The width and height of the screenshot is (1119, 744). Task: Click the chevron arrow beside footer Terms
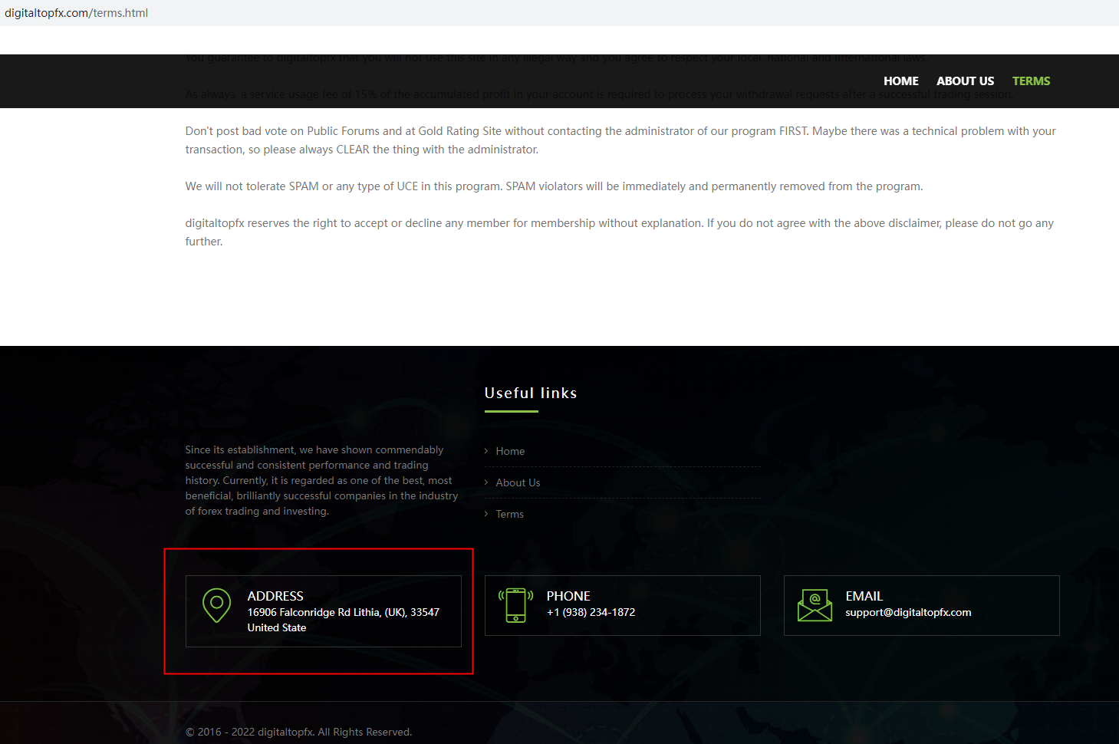tap(486, 514)
